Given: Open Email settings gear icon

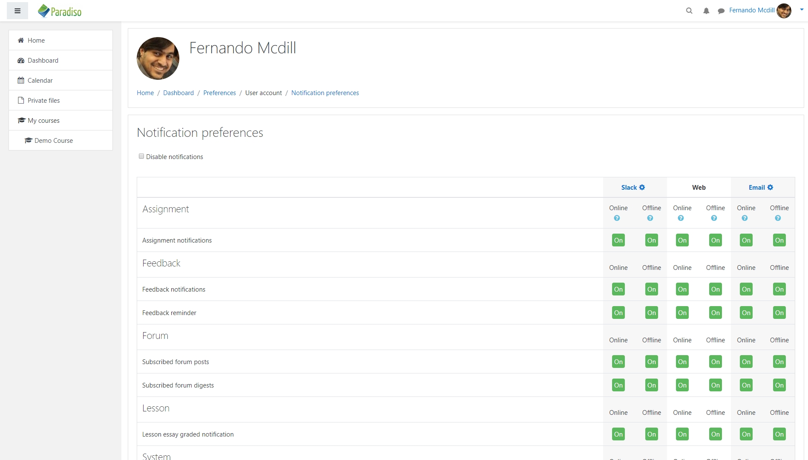Looking at the screenshot, I should (x=771, y=187).
